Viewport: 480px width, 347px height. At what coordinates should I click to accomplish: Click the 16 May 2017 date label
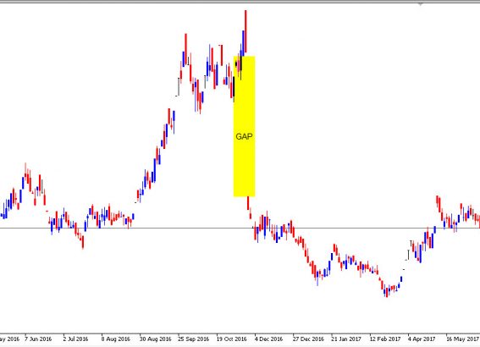tap(462, 339)
